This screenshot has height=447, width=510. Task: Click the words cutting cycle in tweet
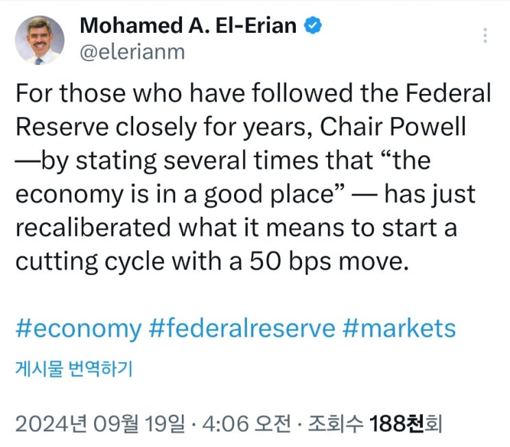(90, 262)
